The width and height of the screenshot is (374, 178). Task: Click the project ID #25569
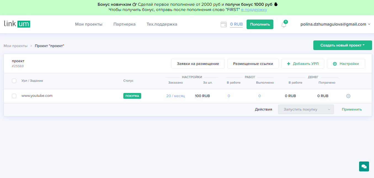click(18, 66)
